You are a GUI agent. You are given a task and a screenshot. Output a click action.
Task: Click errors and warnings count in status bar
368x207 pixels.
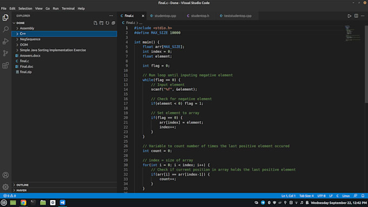(9, 196)
